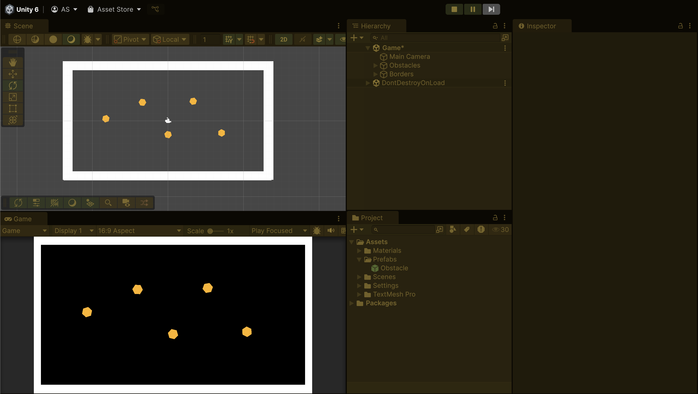Open the Asset Store menu
Image resolution: width=698 pixels, height=394 pixels.
(115, 10)
